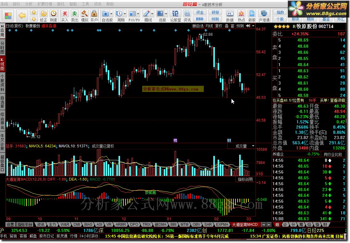This screenshot has height=243, width=350.
Task: Click the 买入 buy icon
Action: click(65, 14)
